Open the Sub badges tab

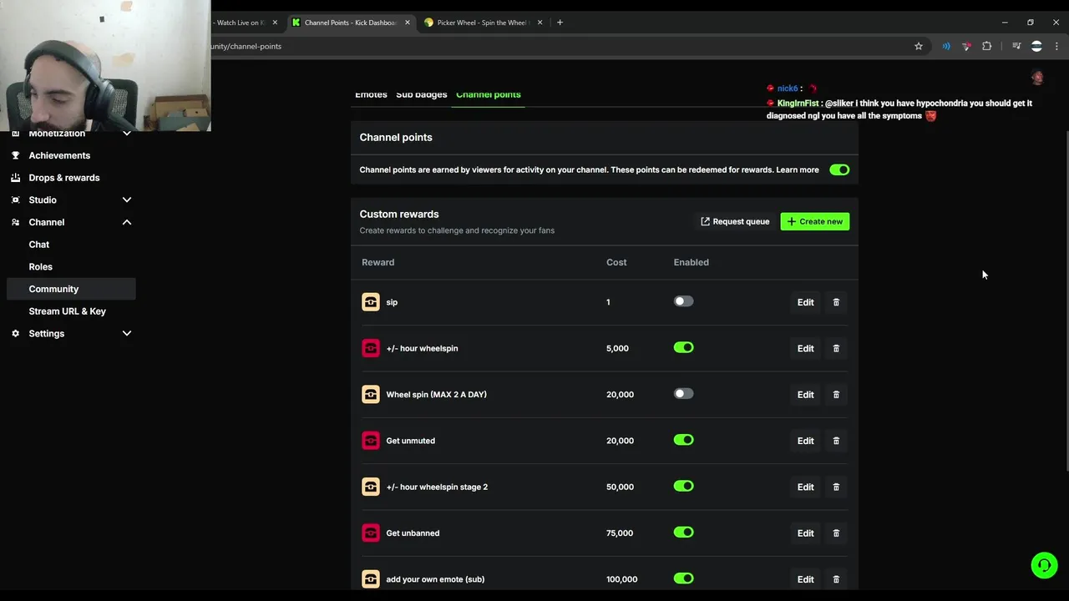[421, 95]
